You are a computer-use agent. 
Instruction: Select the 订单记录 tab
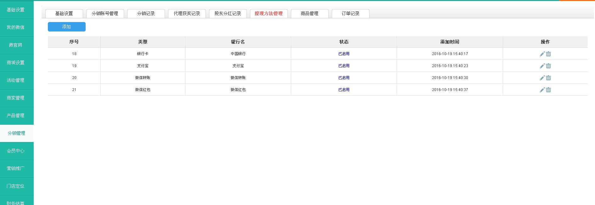[x=350, y=14]
